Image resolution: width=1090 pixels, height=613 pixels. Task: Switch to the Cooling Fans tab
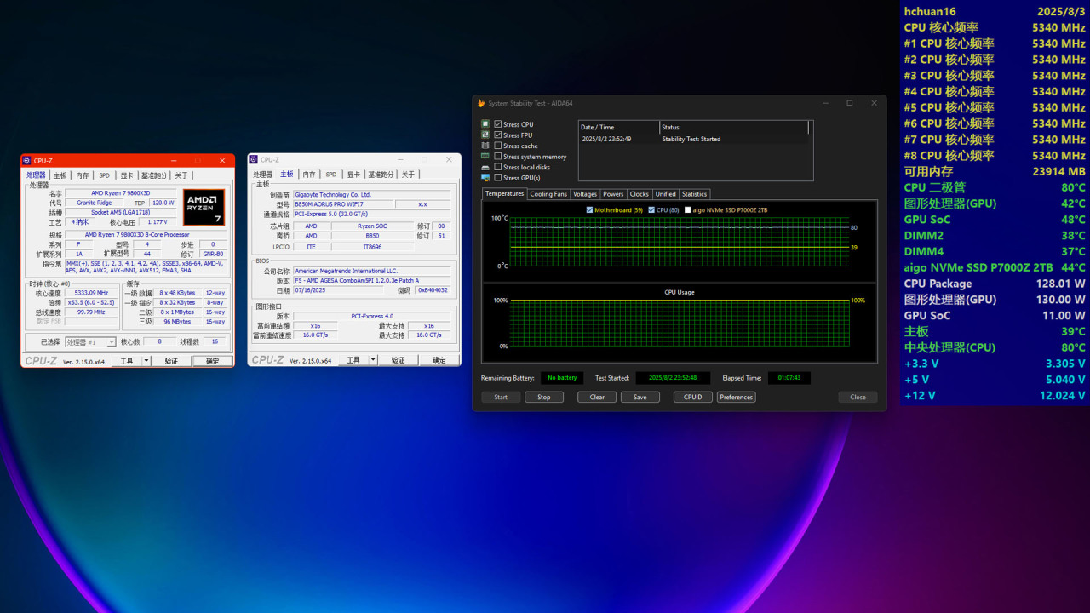tap(548, 194)
